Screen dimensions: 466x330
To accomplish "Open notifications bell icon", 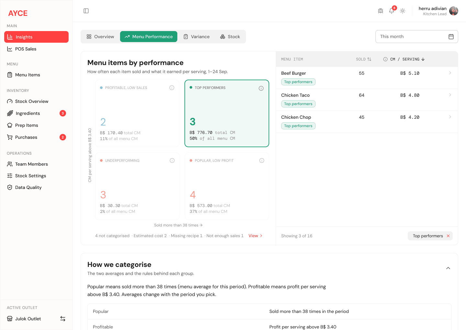I will pyautogui.click(x=392, y=11).
